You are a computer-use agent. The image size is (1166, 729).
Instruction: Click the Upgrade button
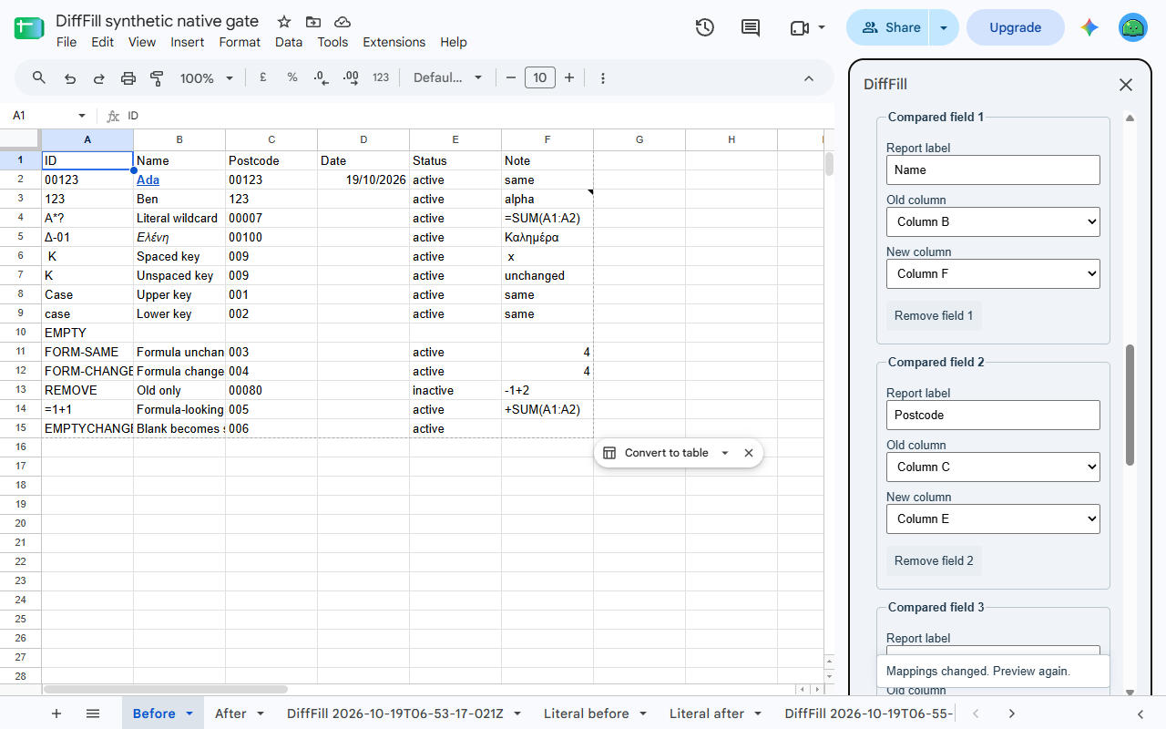(x=1015, y=27)
